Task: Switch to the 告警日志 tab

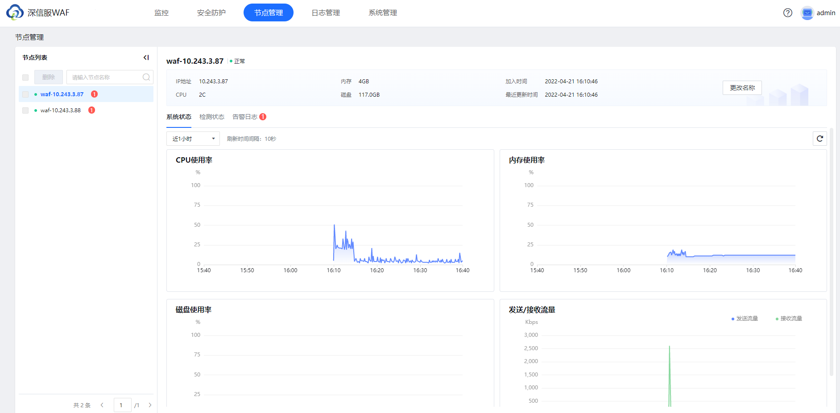Action: [x=245, y=117]
